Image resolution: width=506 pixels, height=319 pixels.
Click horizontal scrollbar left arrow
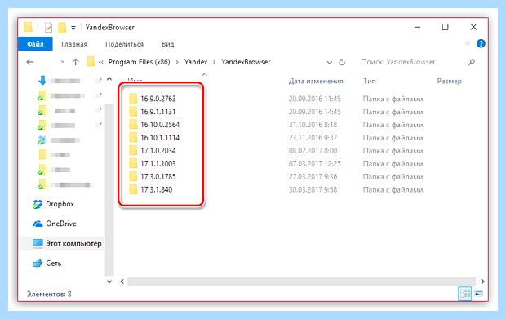point(122,281)
